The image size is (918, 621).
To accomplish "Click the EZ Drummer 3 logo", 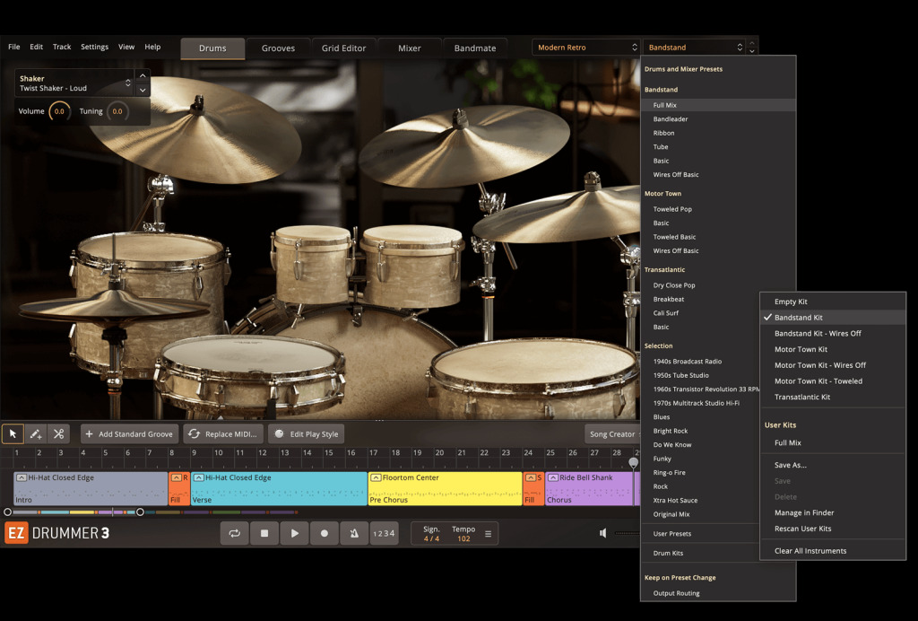I will [x=56, y=533].
